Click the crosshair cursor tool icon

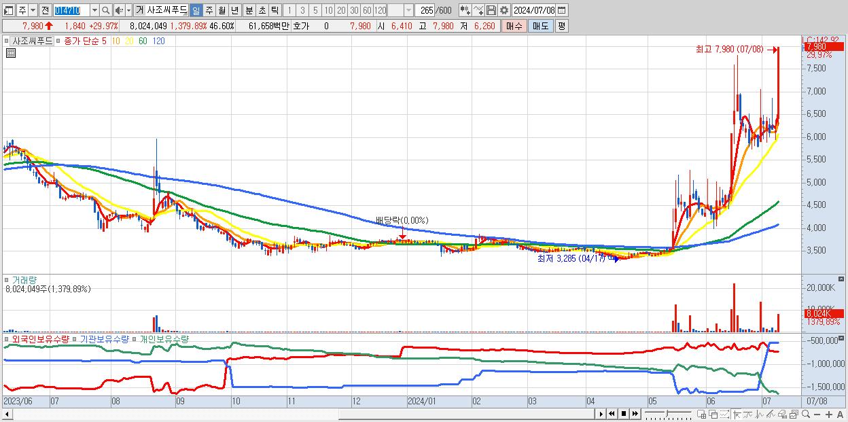pos(737,415)
